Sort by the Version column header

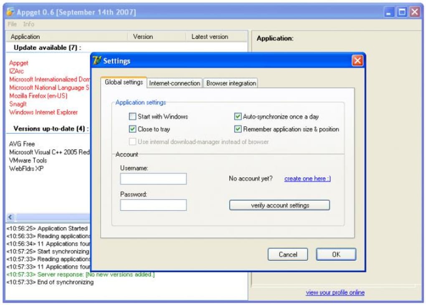pyautogui.click(x=157, y=37)
